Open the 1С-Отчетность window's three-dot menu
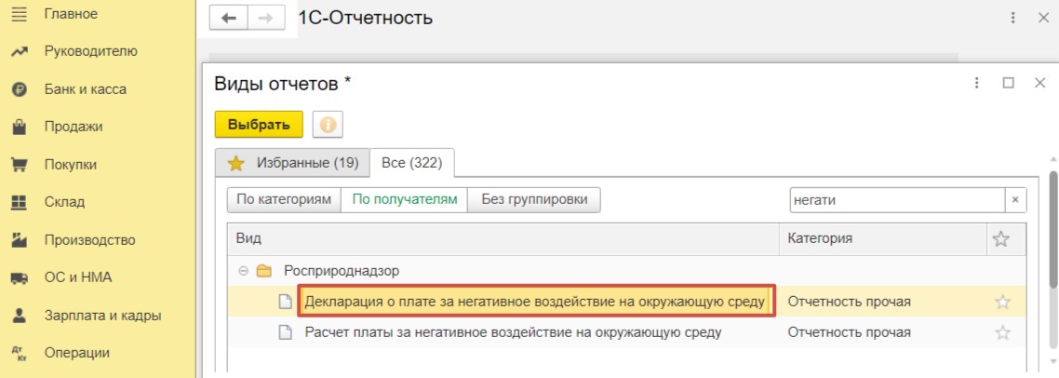The image size is (1059, 378). [1013, 19]
